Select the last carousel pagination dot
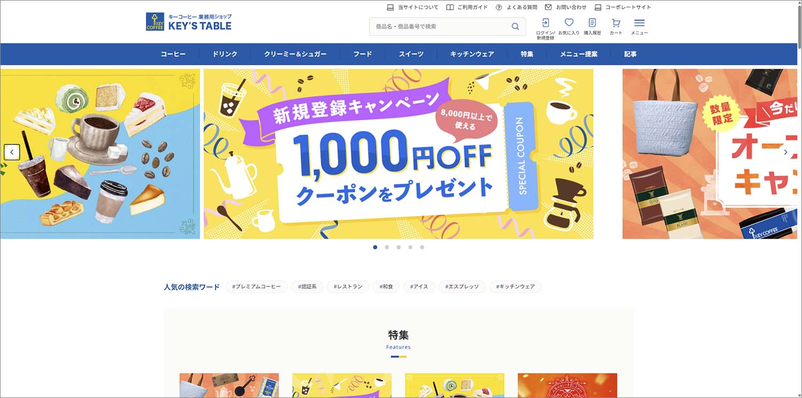Image resolution: width=802 pixels, height=398 pixels. coord(422,247)
